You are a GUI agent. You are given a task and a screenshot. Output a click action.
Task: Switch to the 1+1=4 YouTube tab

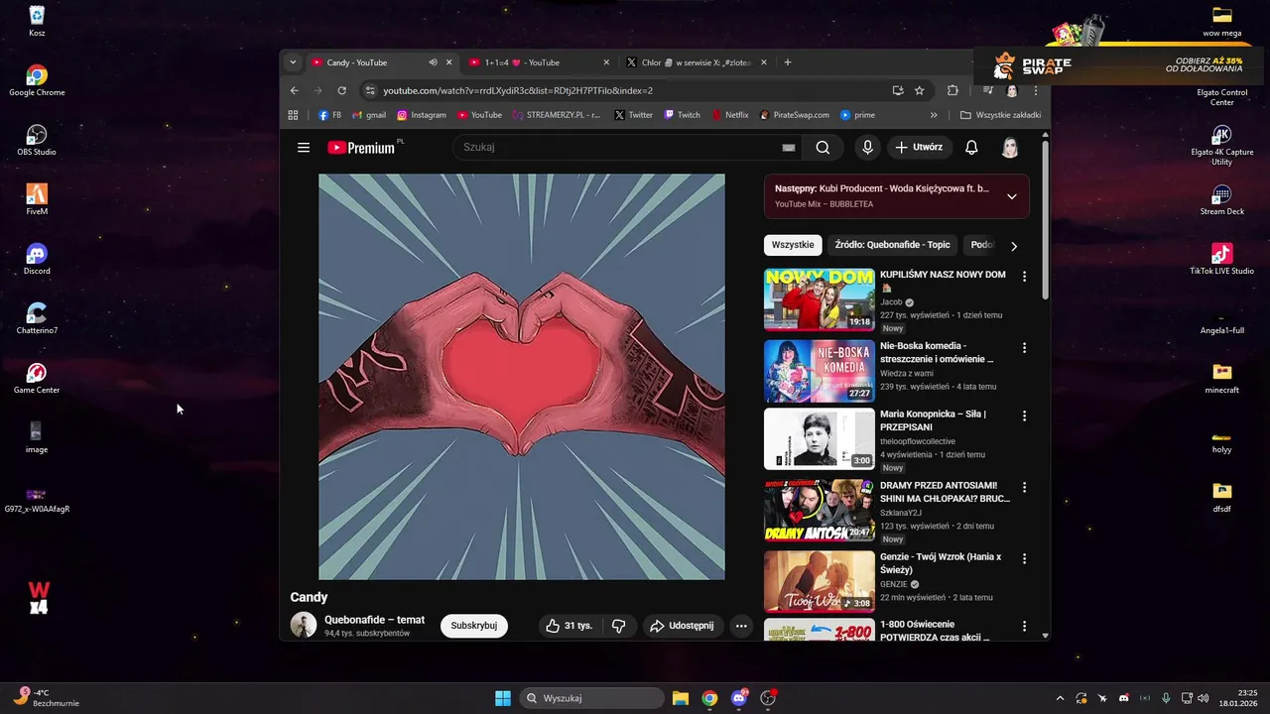539,62
